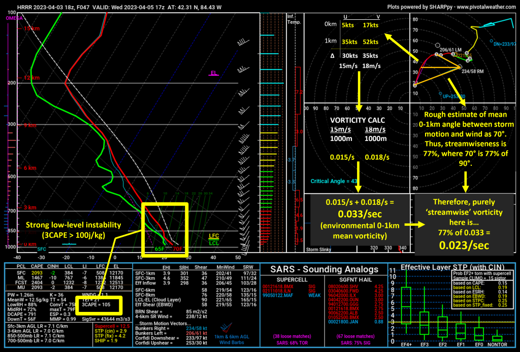Click the 'SARS - Sounding Analogs' title
This screenshot has height=352, width=520.
pyautogui.click(x=324, y=269)
